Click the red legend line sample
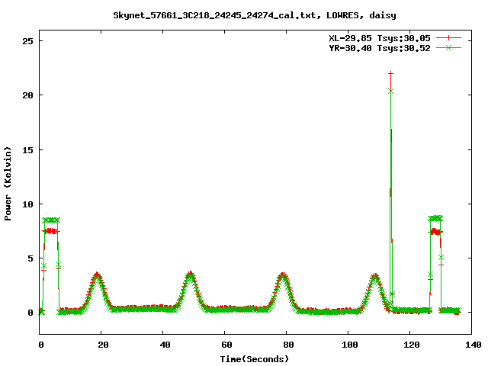 click(448, 38)
